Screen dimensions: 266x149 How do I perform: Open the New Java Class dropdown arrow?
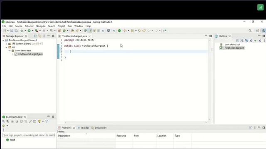tap(67, 31)
